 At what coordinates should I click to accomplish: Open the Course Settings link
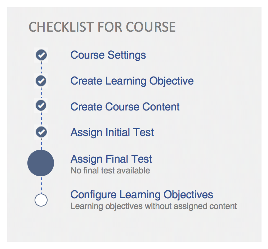[108, 55]
